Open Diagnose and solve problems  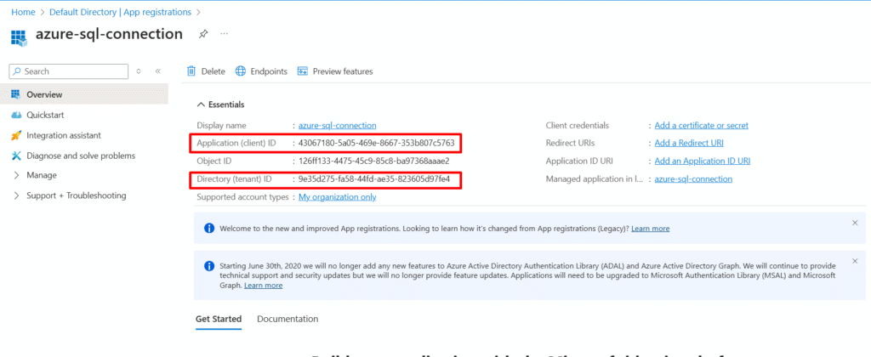[81, 156]
